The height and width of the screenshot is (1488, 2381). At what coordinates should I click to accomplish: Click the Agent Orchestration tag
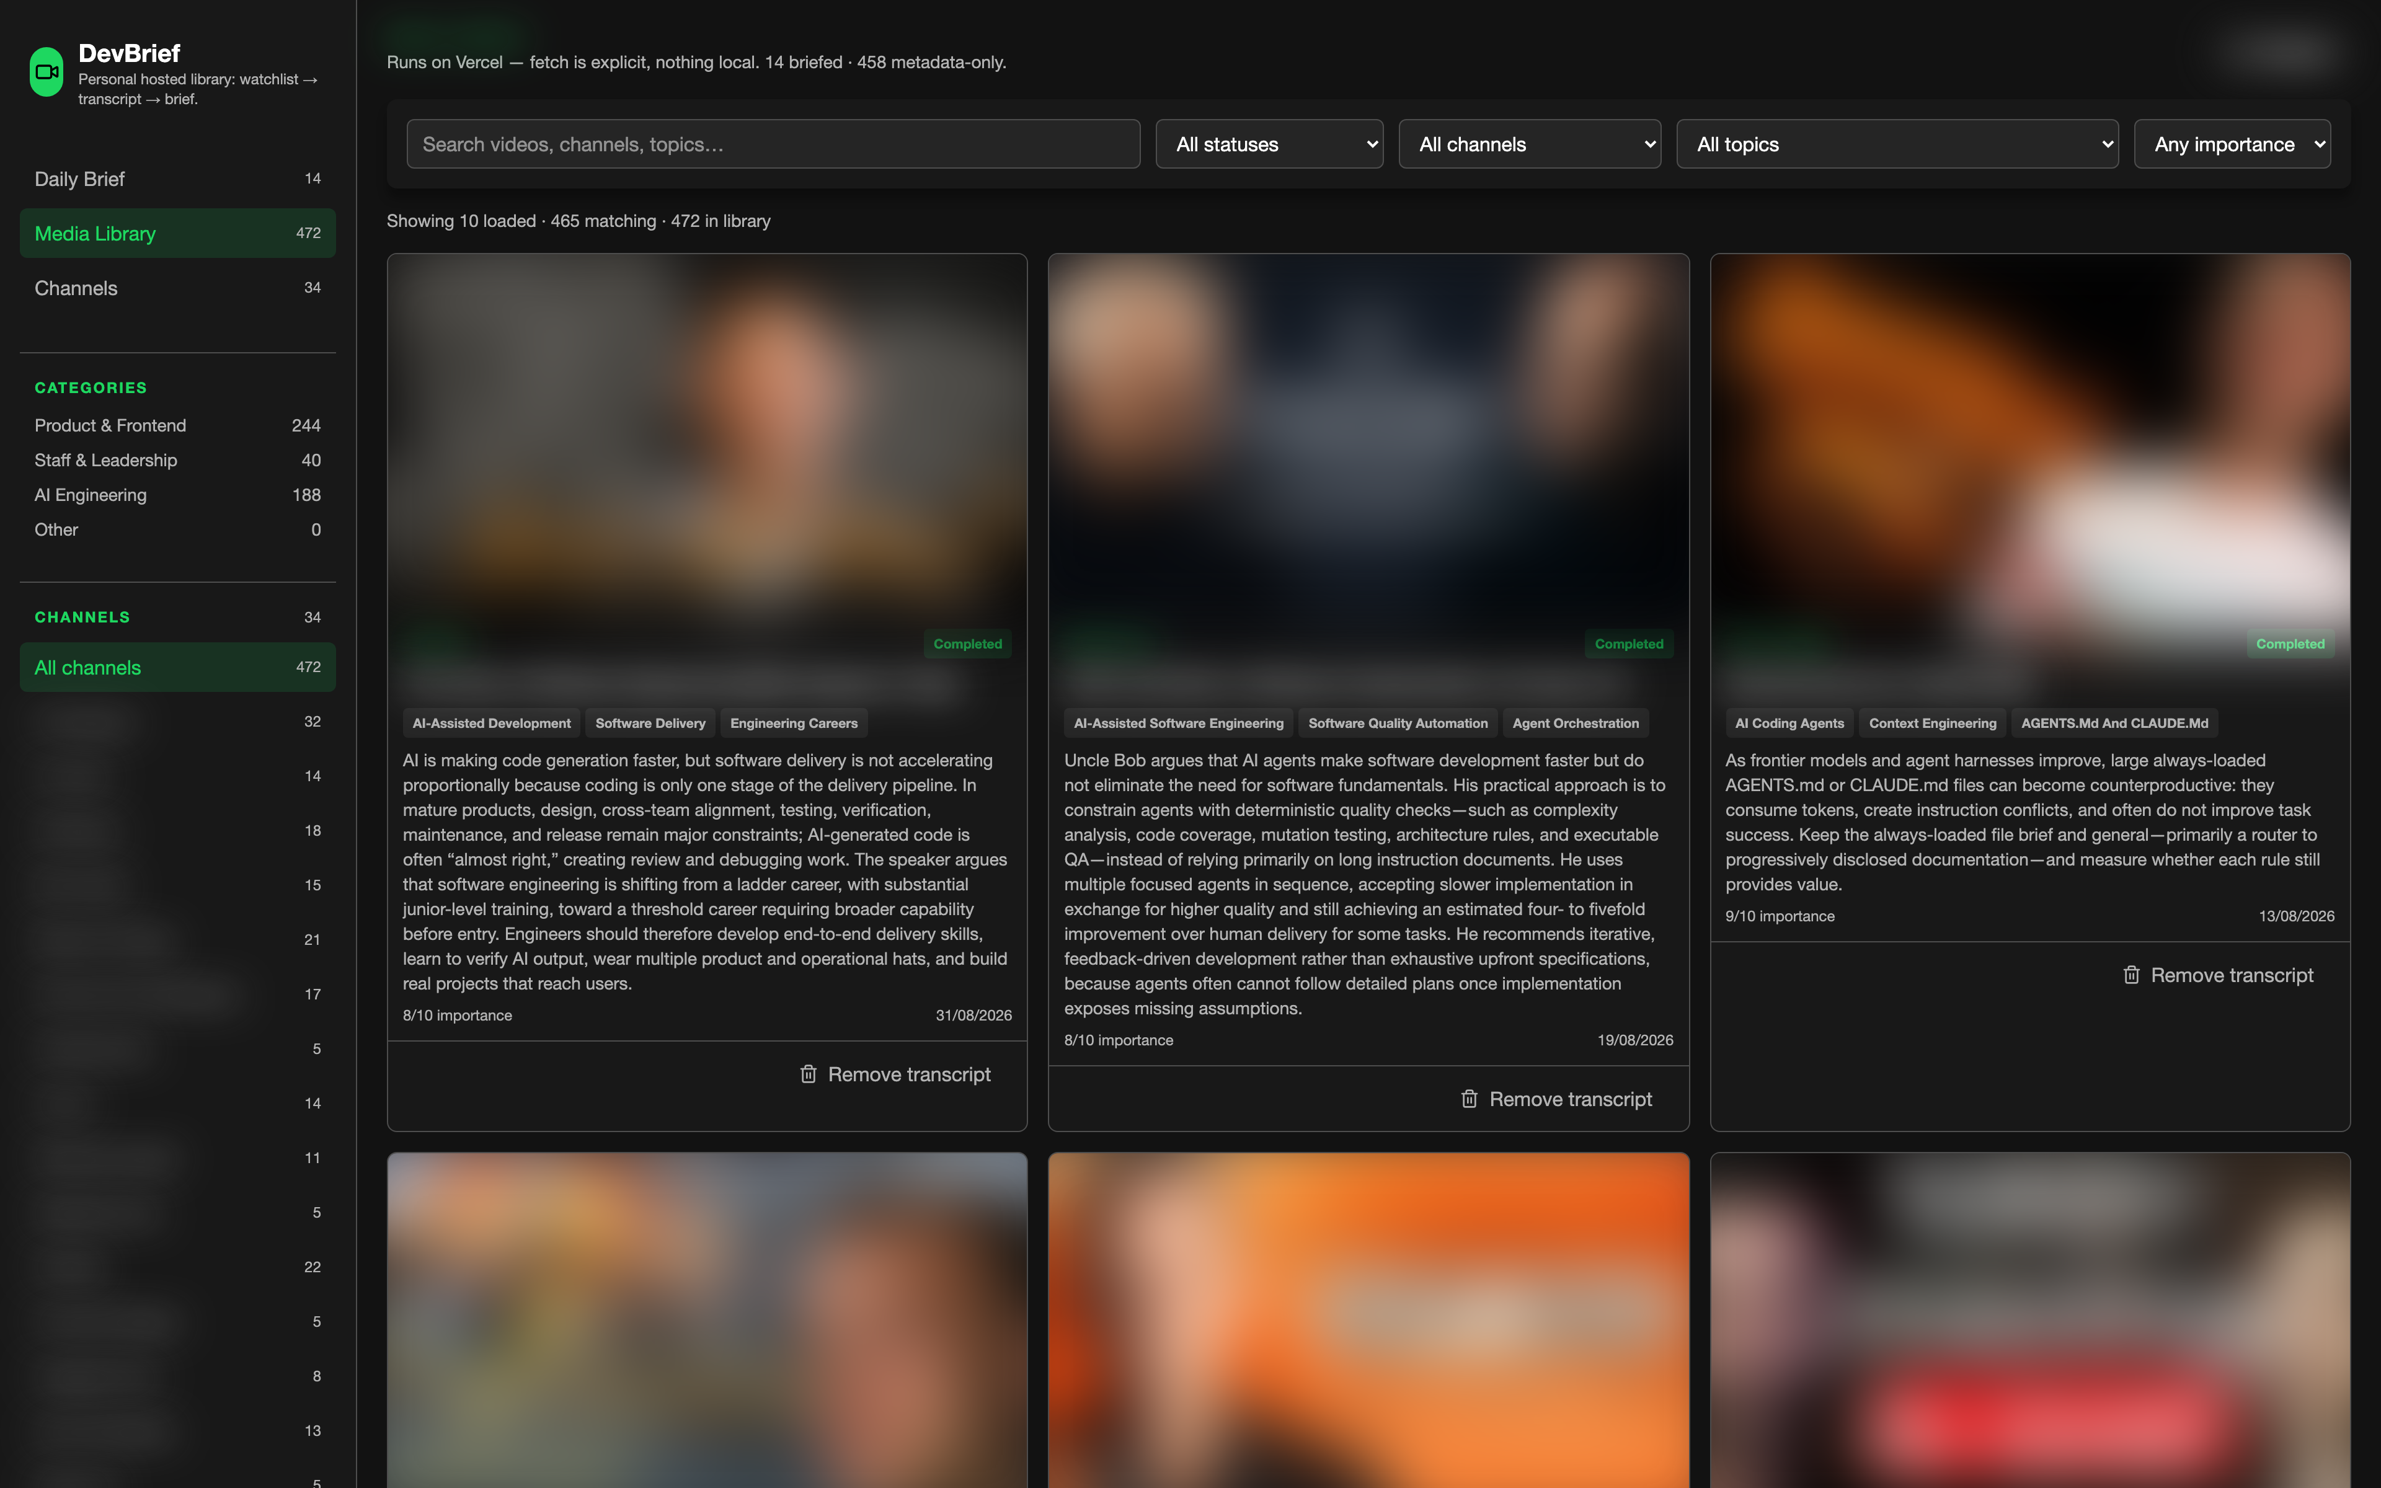[1575, 724]
